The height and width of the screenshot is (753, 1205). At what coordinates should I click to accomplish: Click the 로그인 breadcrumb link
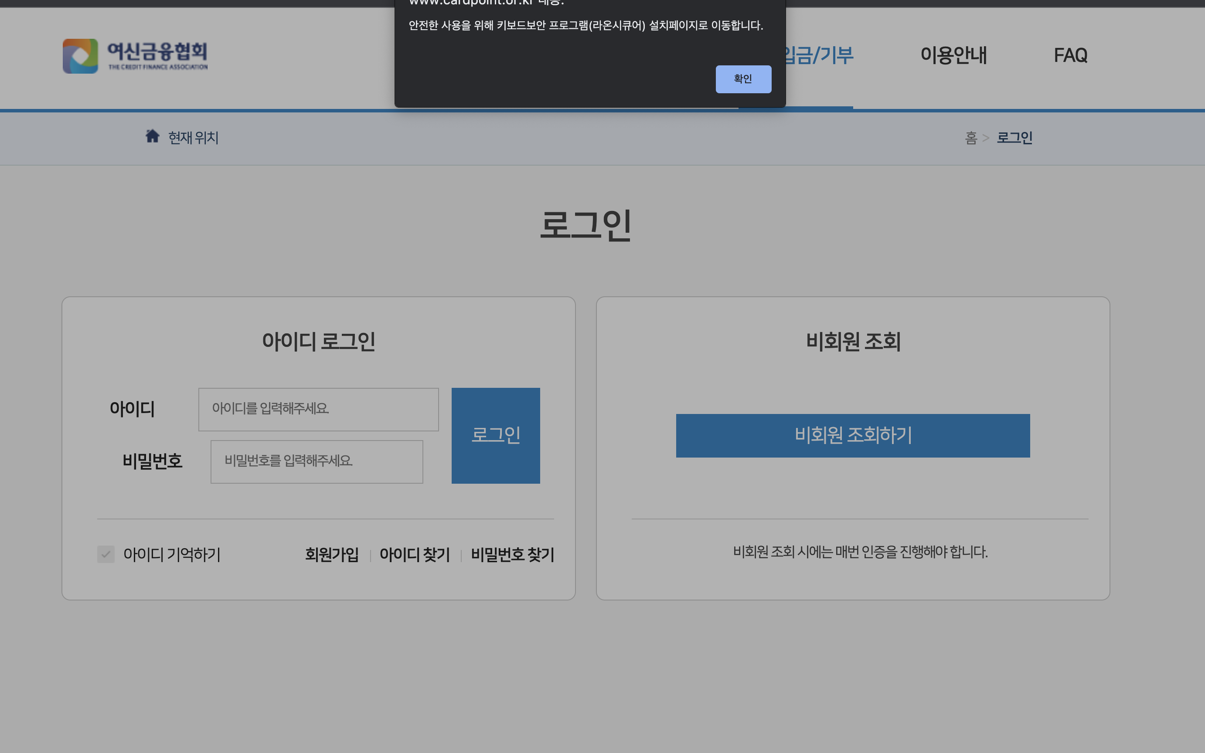(1014, 138)
